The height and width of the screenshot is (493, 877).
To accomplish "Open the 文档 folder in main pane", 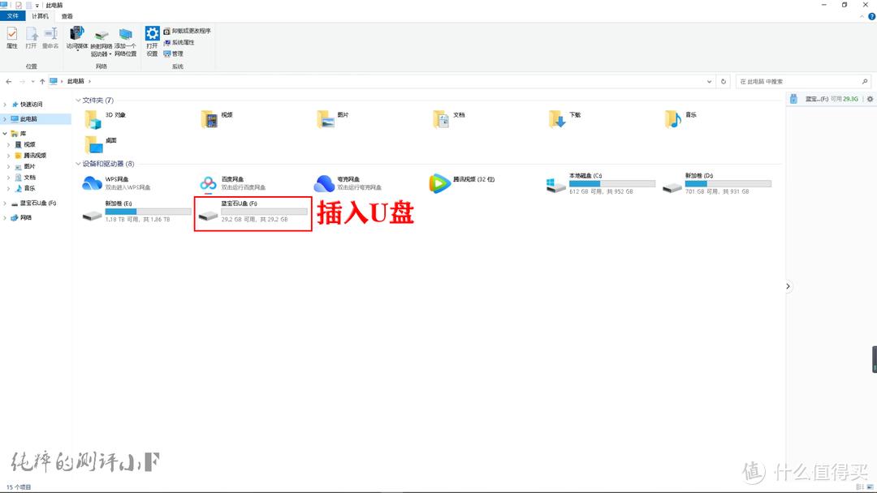I will 449,119.
